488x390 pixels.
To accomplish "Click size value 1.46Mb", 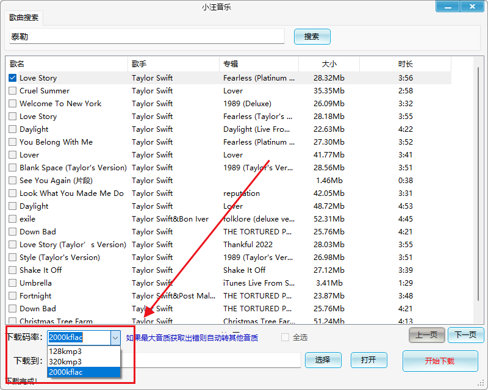I will click(329, 181).
